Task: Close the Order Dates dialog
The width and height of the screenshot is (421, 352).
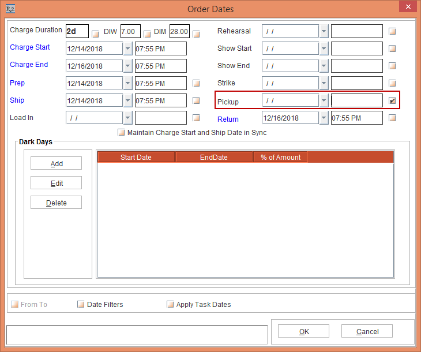Action: pos(407,8)
